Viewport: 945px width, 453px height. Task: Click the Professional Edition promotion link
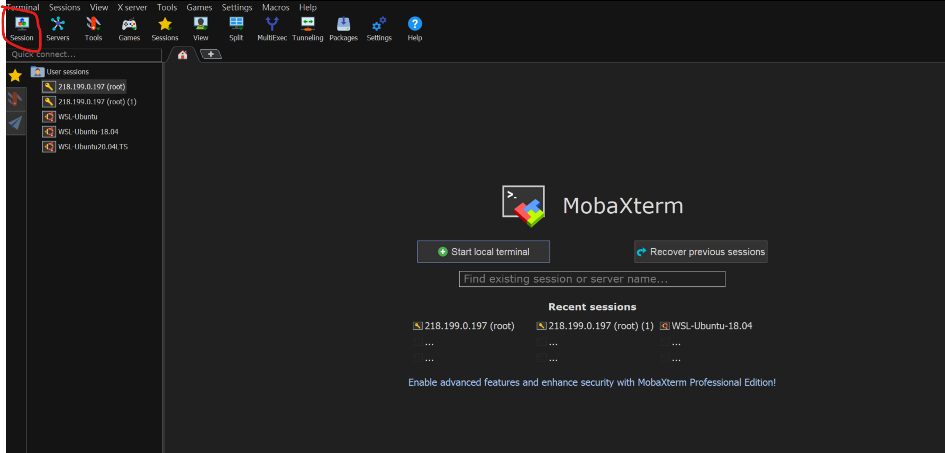592,383
